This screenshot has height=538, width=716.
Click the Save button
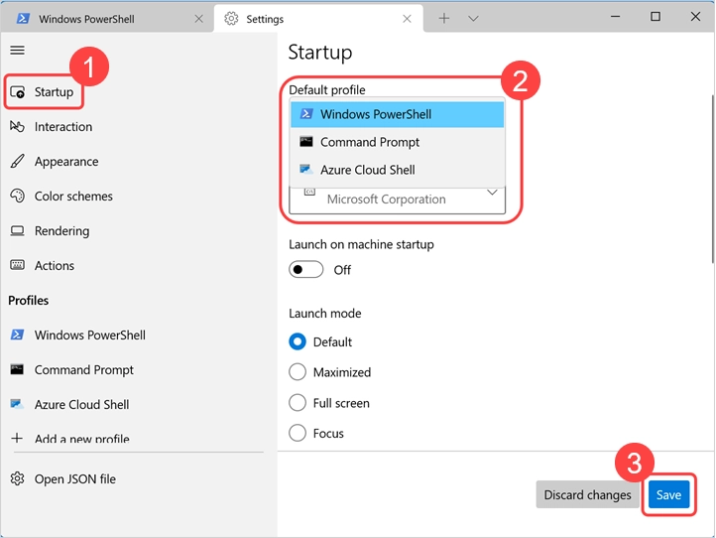pos(668,495)
